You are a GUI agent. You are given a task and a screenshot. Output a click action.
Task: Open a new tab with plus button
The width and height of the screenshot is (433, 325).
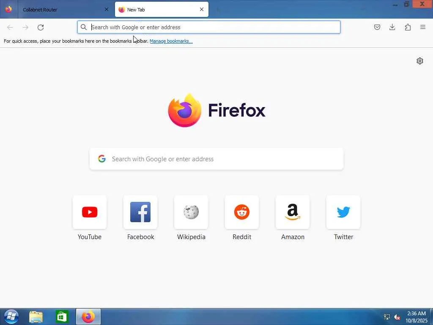click(x=218, y=10)
